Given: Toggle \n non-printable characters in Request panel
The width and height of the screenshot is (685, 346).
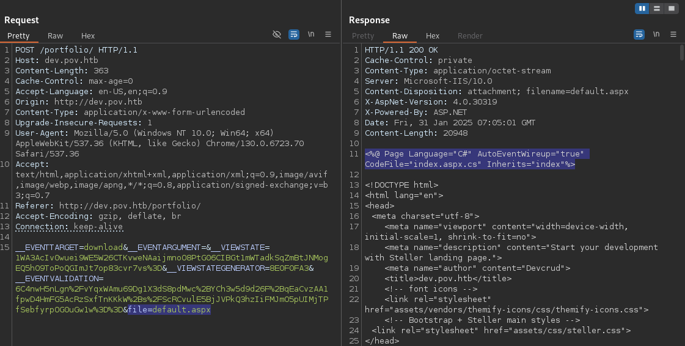Looking at the screenshot, I should (x=311, y=35).
